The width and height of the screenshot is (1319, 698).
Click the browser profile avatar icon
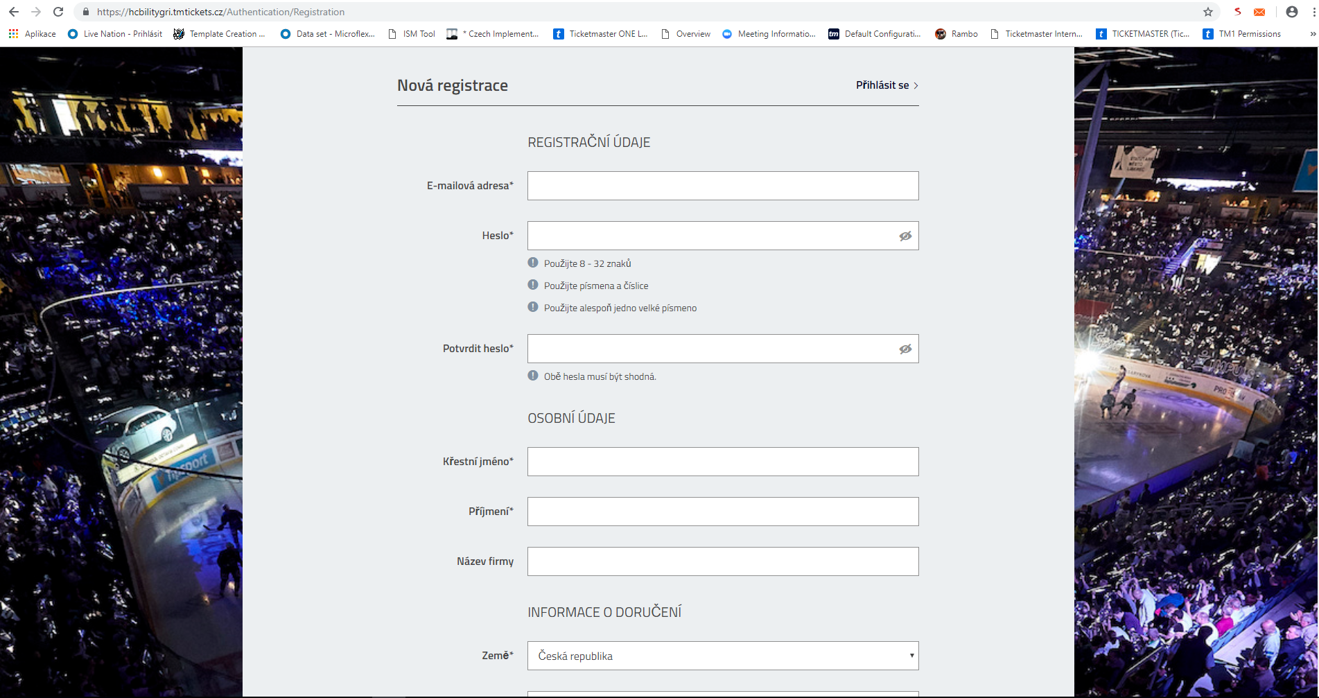(x=1292, y=12)
